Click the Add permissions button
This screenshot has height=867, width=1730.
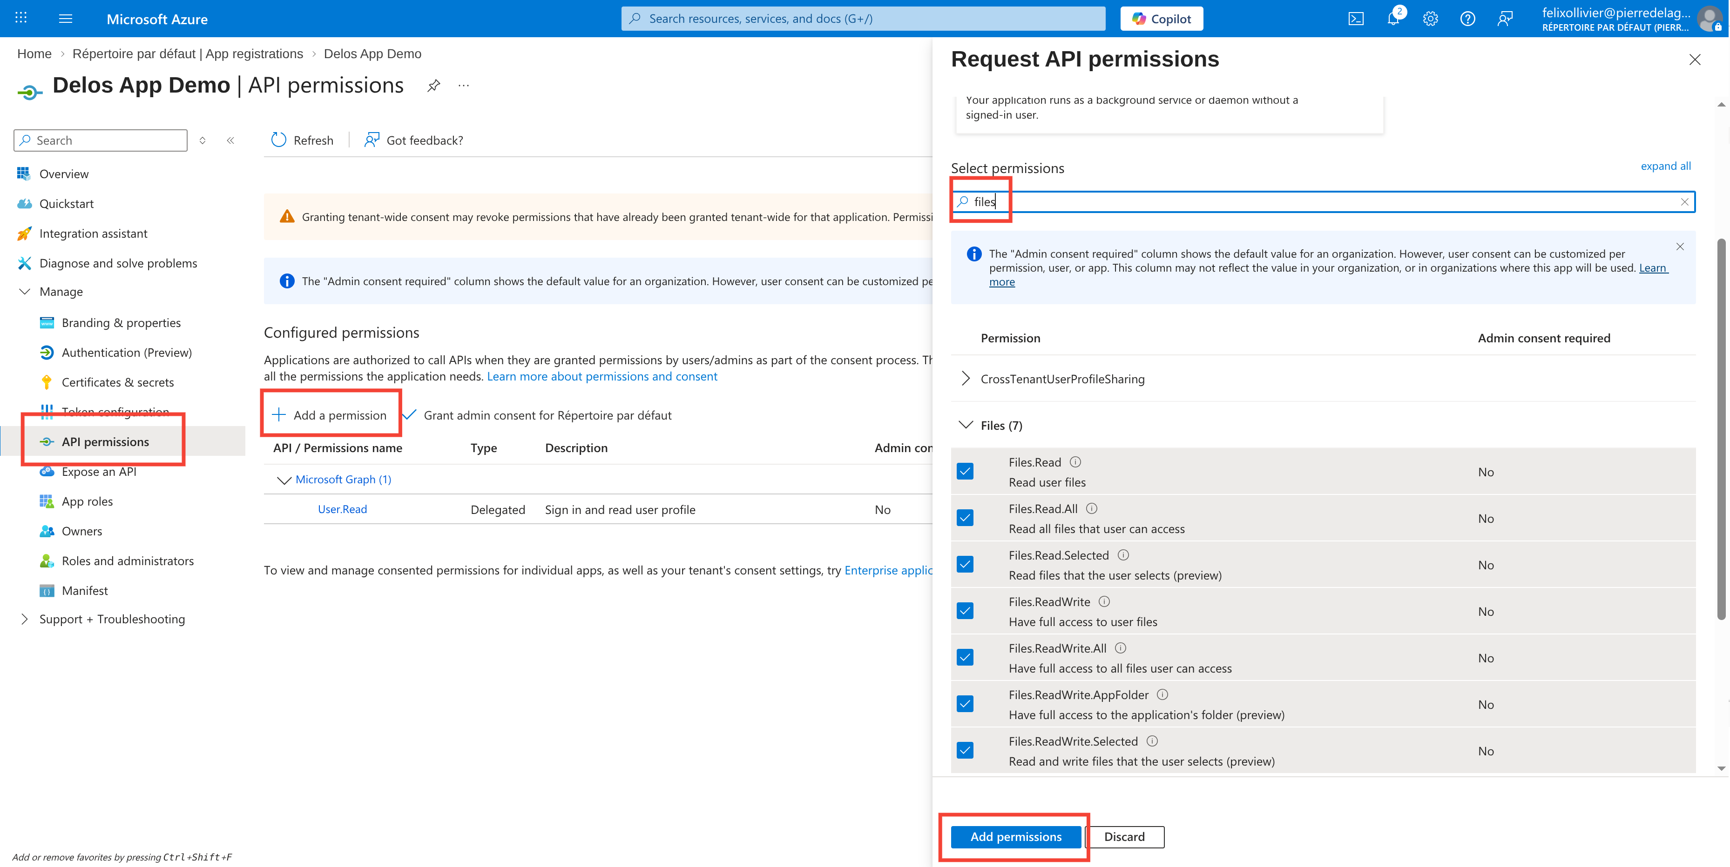[1015, 836]
